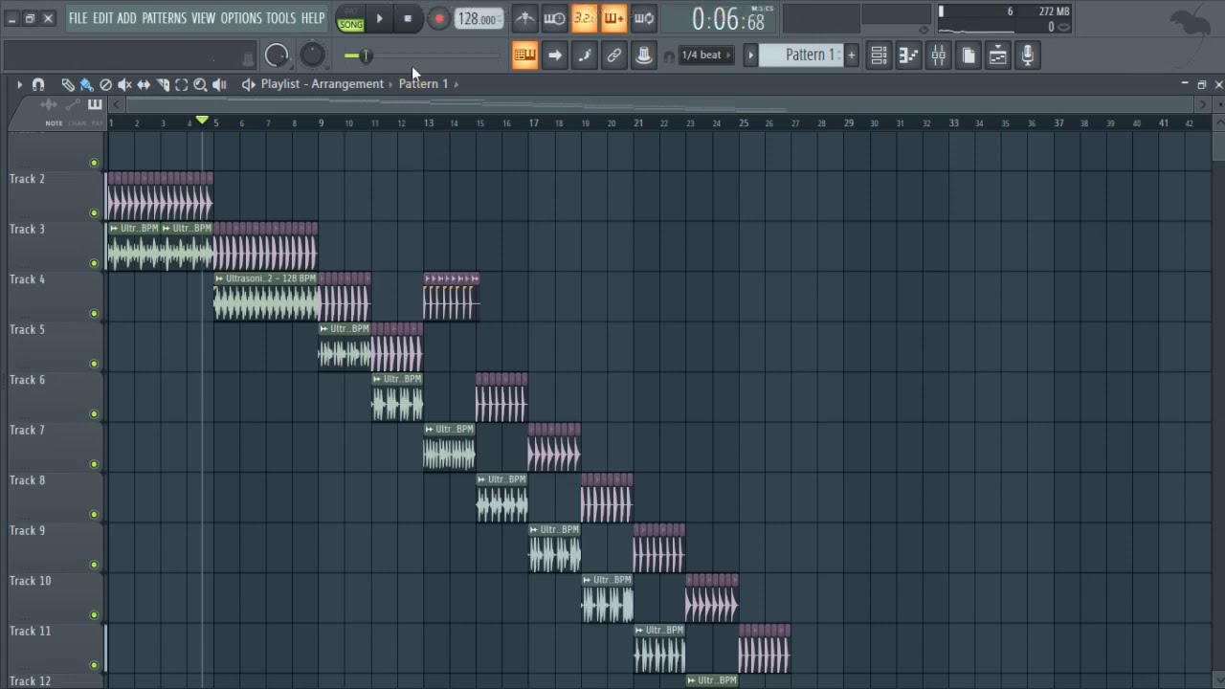This screenshot has height=689, width=1225.
Task: Open the VIEW menu
Action: (x=204, y=18)
